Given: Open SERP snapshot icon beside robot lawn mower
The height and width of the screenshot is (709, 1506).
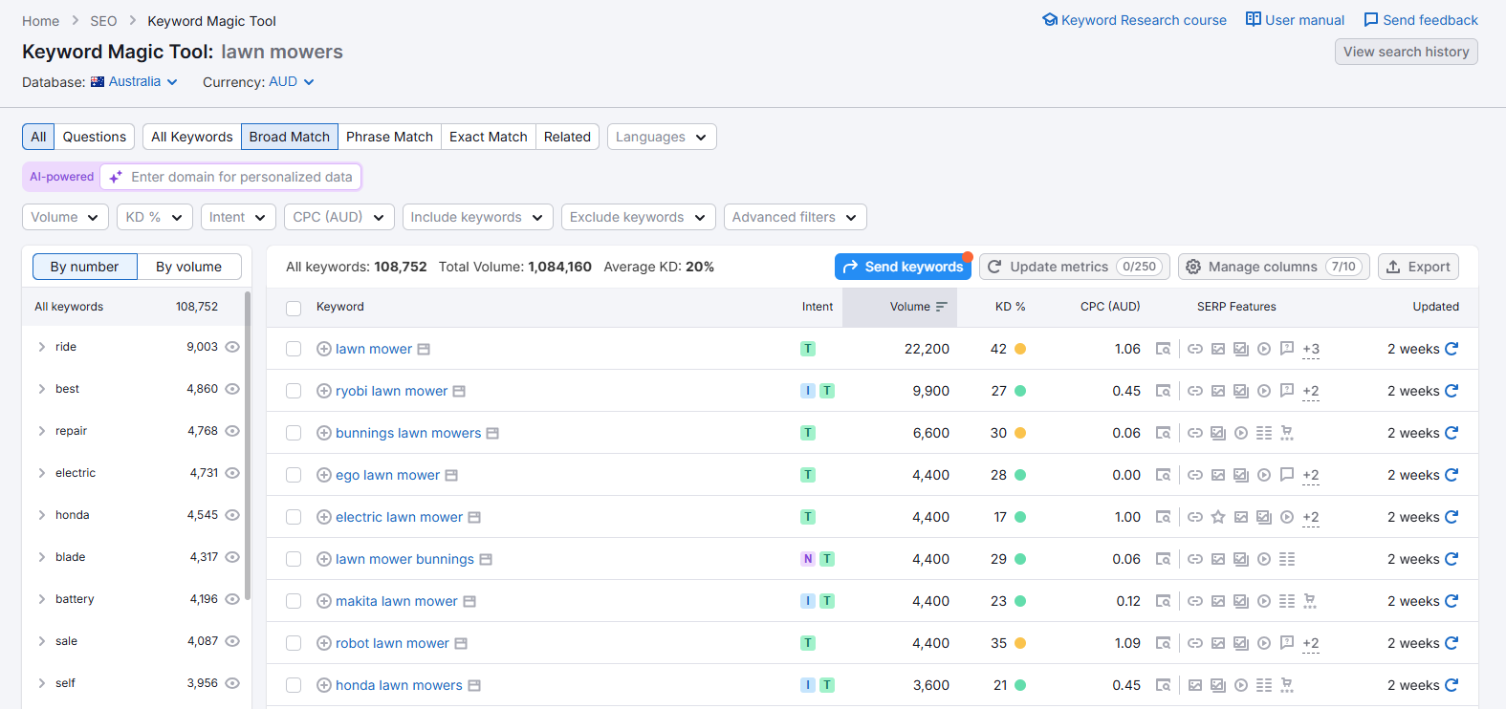Looking at the screenshot, I should [461, 643].
